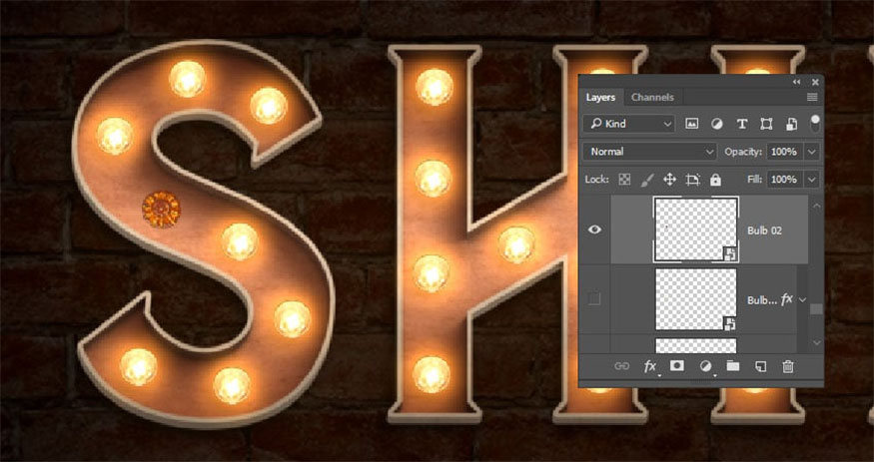
Task: Click the layers scrollbar thumb
Action: click(x=817, y=309)
